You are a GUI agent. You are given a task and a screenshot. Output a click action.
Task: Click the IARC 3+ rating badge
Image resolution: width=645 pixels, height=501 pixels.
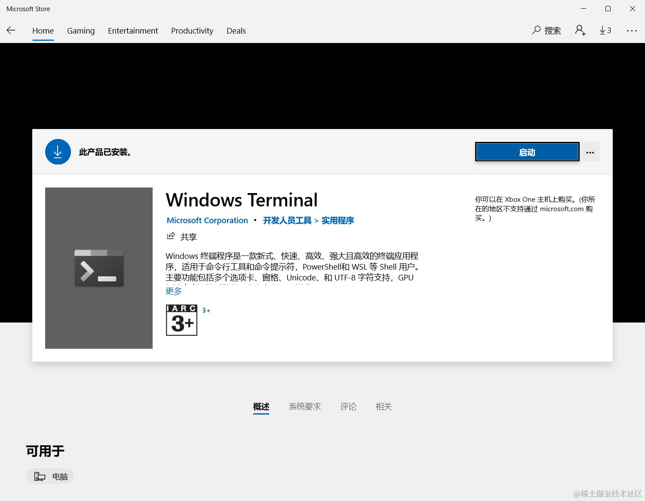coord(181,320)
